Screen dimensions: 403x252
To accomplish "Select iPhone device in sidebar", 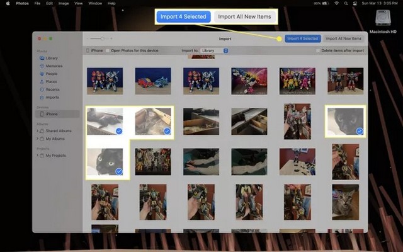I will tap(51, 113).
